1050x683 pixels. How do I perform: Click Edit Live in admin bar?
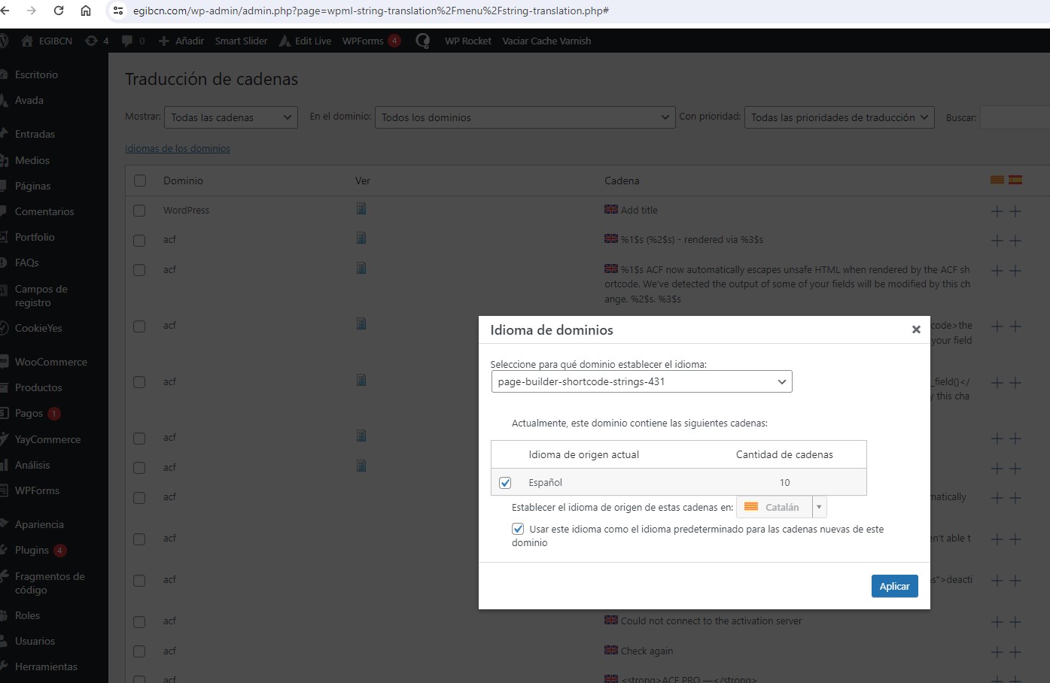[305, 41]
